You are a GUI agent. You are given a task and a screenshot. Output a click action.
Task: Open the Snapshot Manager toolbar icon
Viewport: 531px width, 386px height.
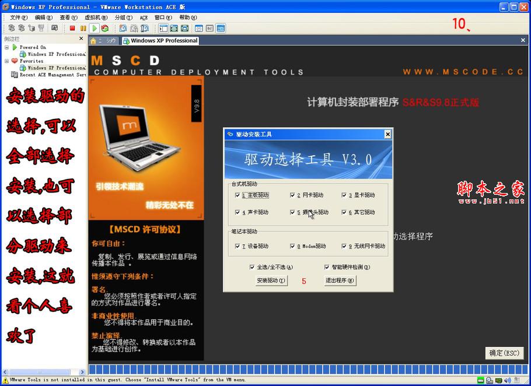click(146, 27)
